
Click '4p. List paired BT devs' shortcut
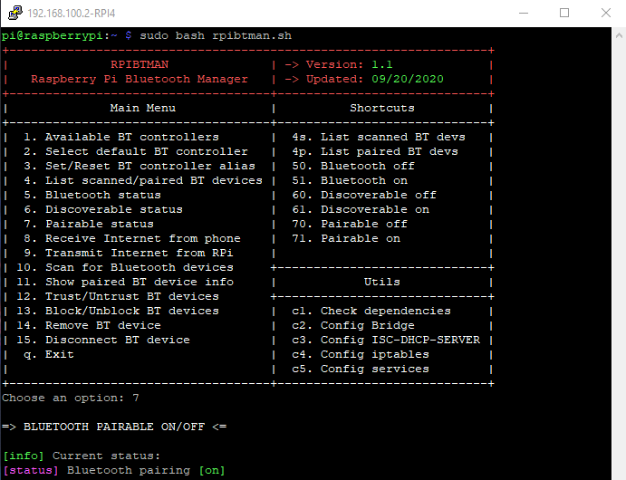coord(375,151)
